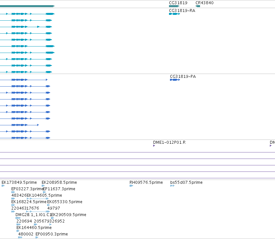
Task: Click the CR43840 gene arrow glyph
Action: coord(198,6)
